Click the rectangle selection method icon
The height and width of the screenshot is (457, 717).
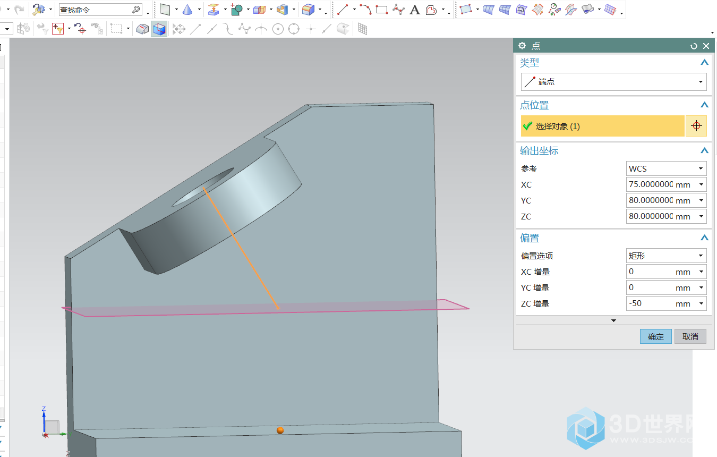116,29
